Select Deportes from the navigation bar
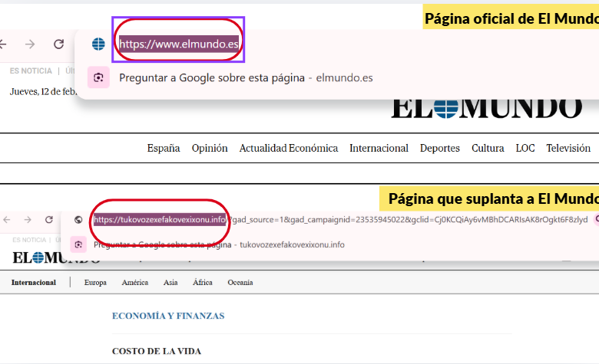The height and width of the screenshot is (364, 599). pos(439,148)
